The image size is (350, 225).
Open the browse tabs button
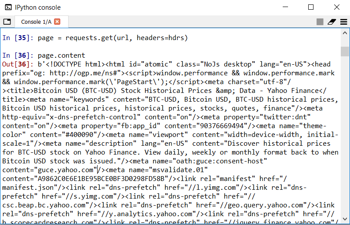[x=7, y=22]
